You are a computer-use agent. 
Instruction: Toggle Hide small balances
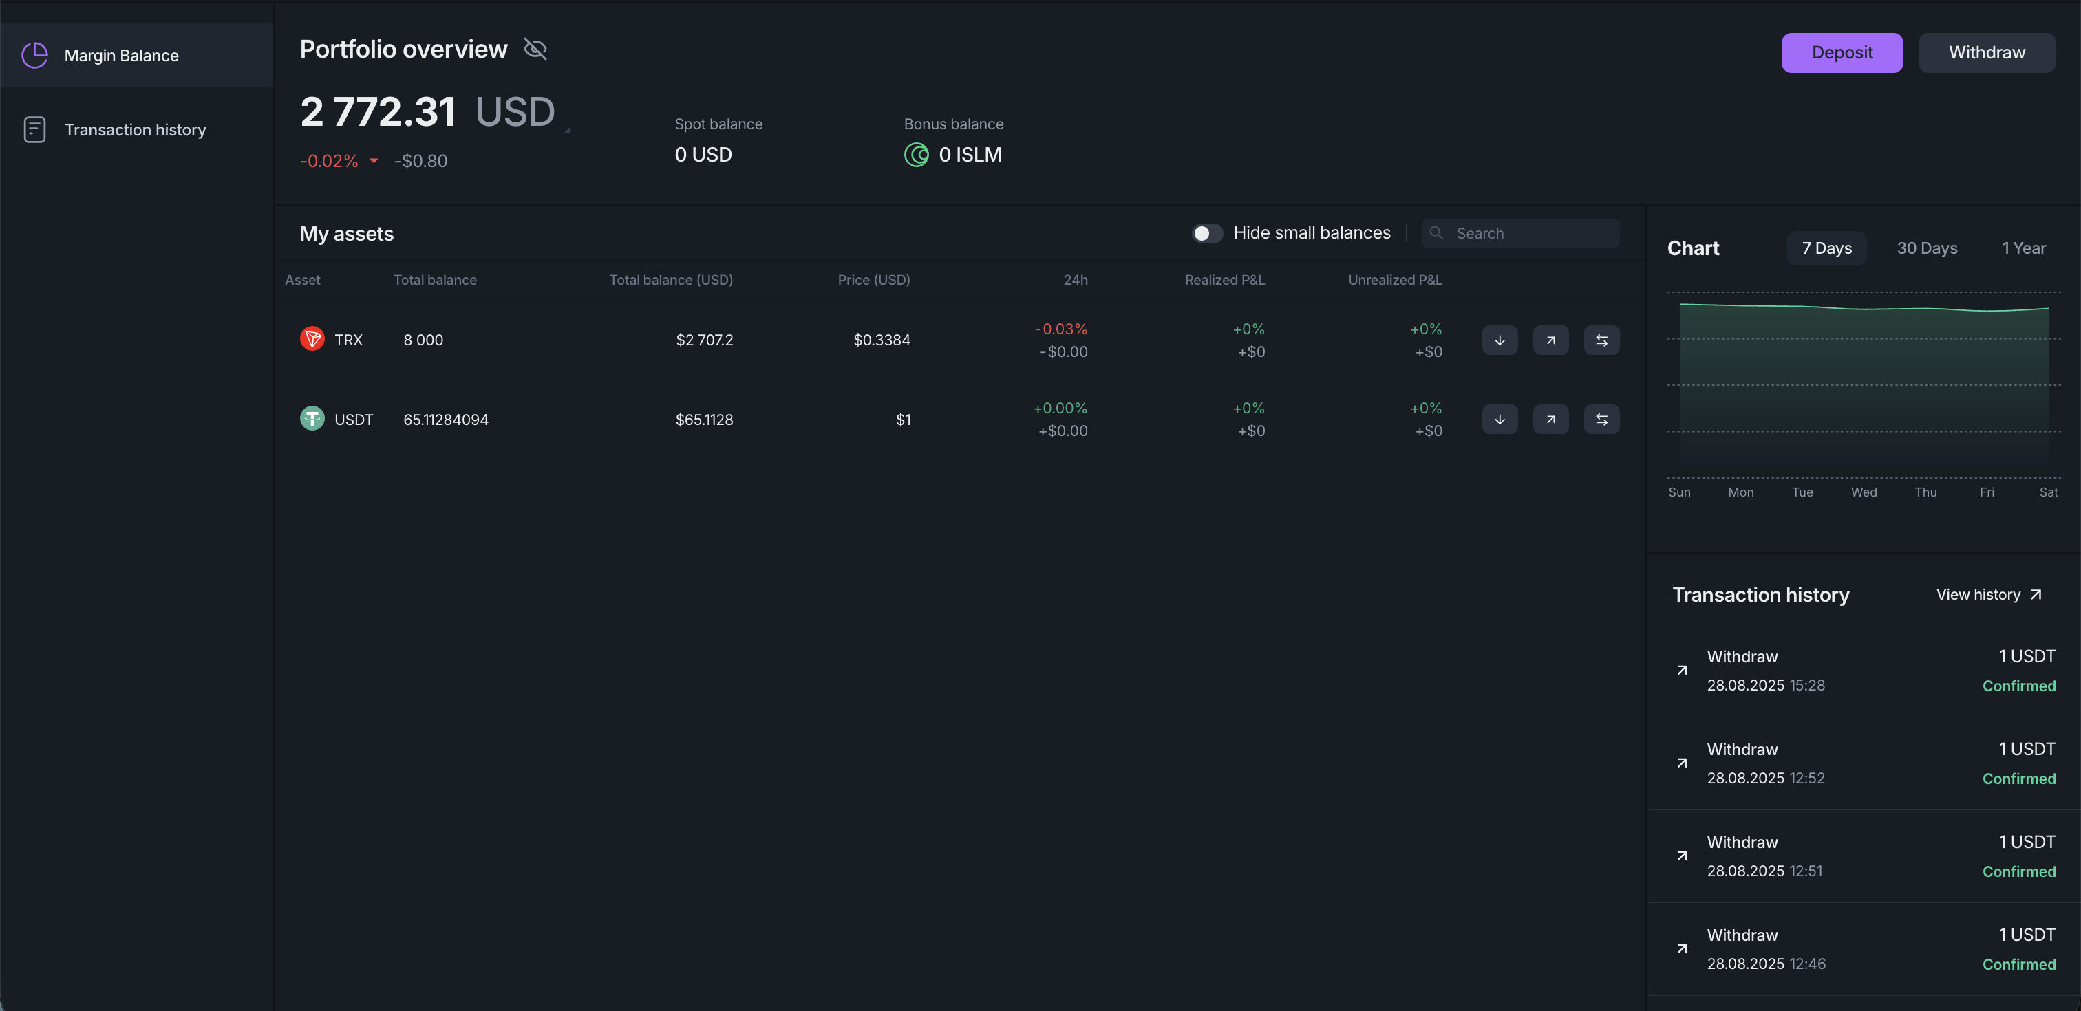1206,232
